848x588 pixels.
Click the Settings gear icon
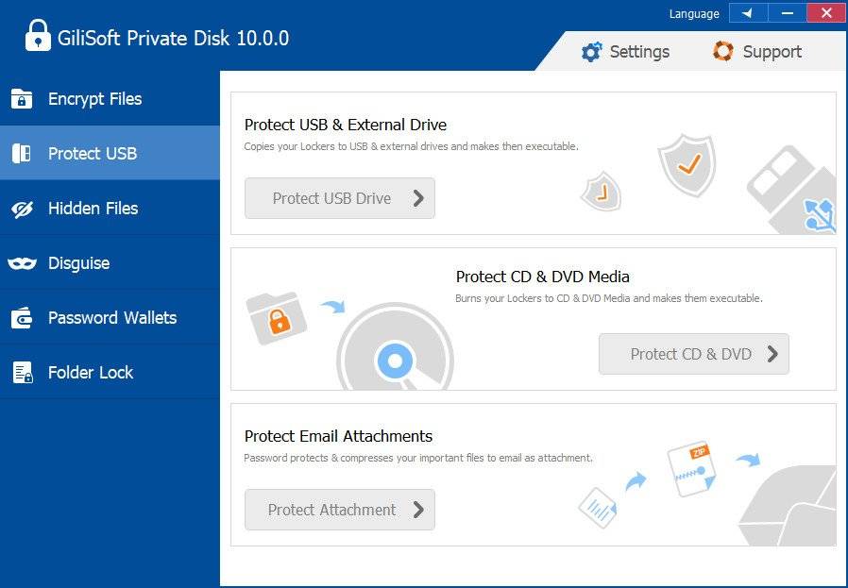(x=591, y=52)
